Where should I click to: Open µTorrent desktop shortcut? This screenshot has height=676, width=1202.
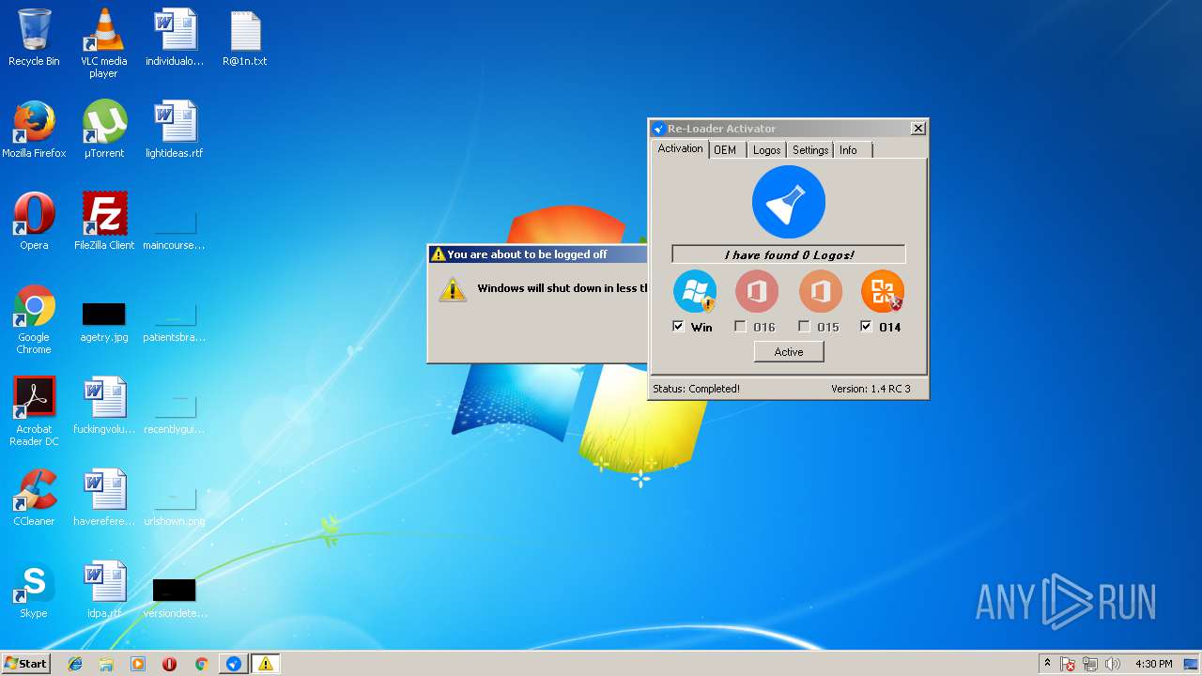point(104,130)
